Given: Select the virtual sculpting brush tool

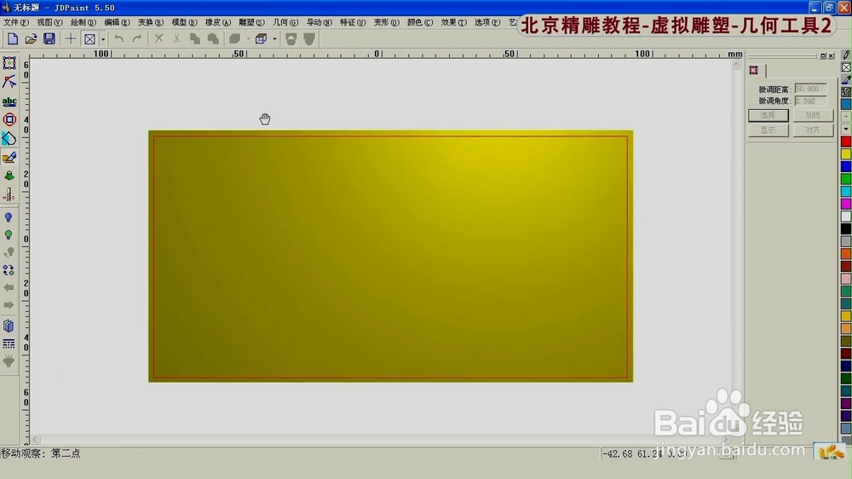Looking at the screenshot, I should click(9, 158).
